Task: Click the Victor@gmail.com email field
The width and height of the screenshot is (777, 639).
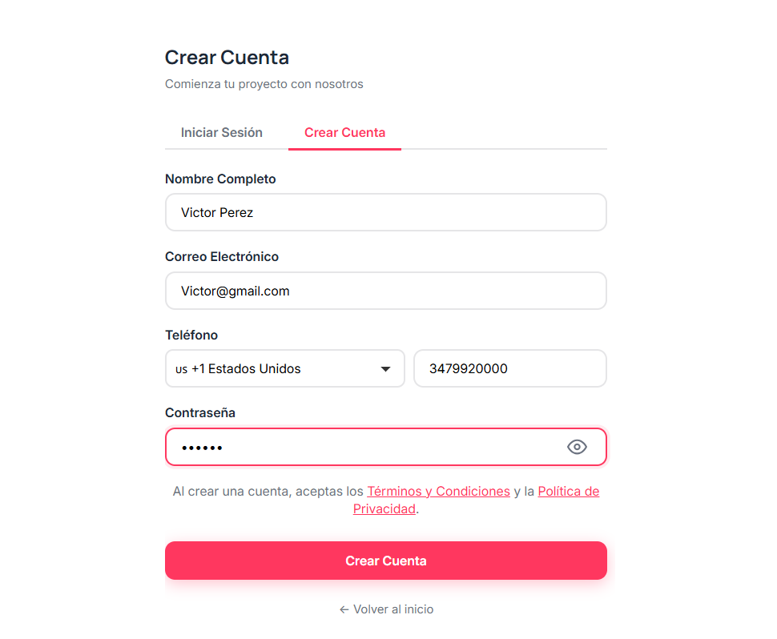Action: click(385, 291)
